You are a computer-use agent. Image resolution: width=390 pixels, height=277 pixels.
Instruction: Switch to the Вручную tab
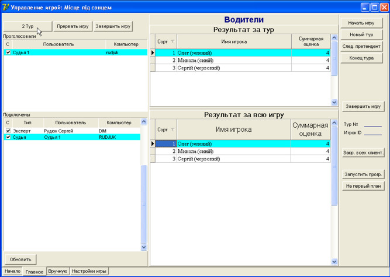[x=57, y=271]
